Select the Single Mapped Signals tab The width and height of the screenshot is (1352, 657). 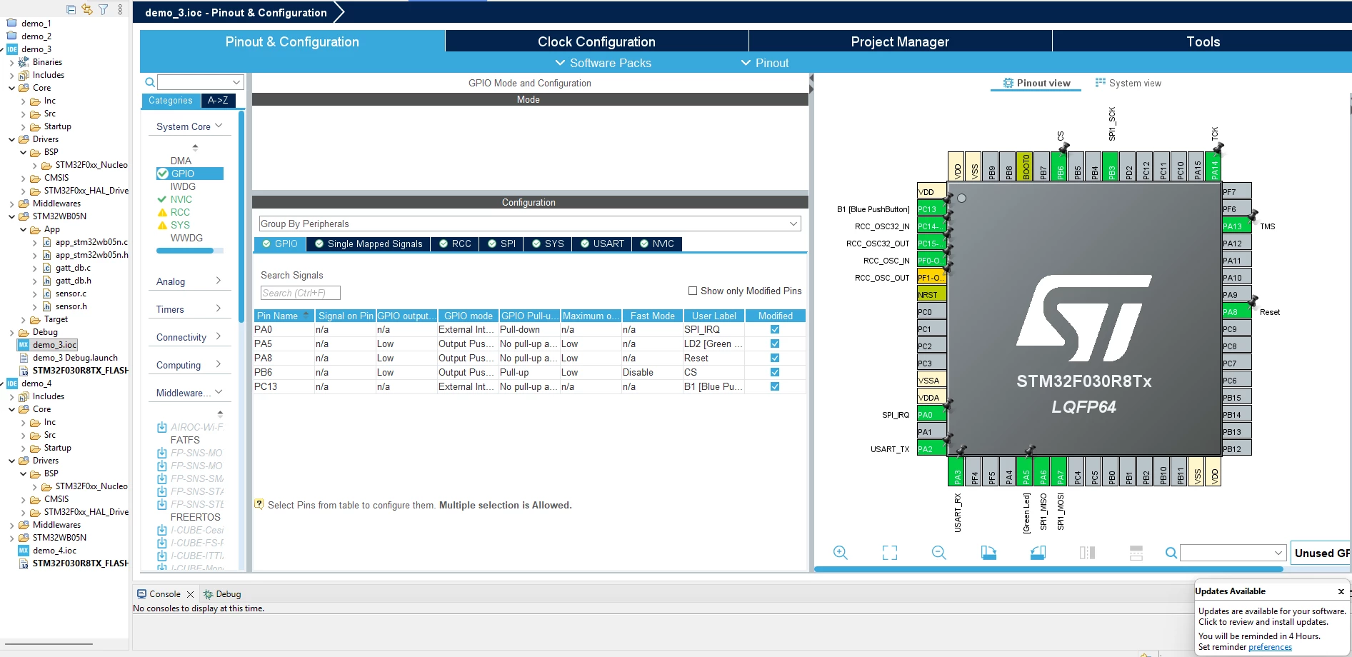click(369, 244)
